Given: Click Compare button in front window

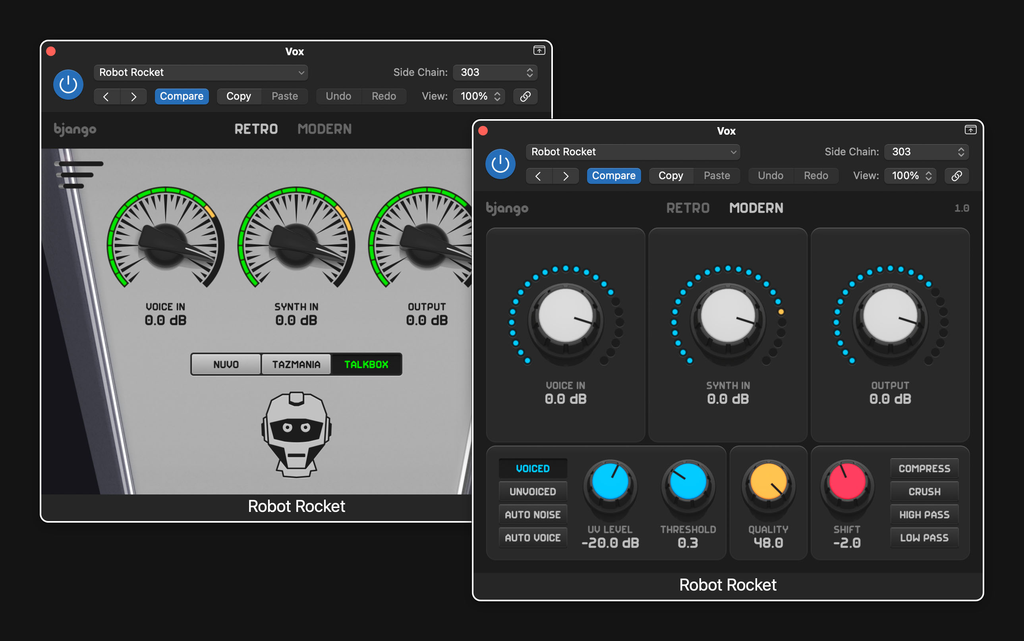Looking at the screenshot, I should (613, 176).
